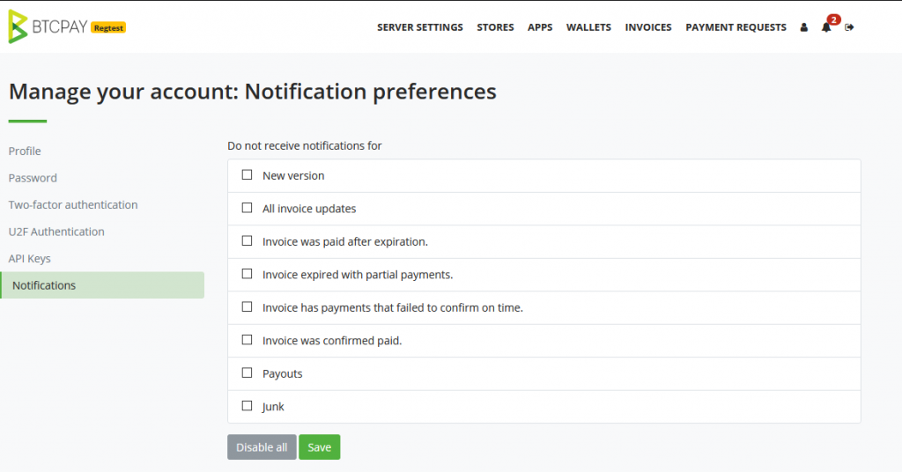Tick Invoice expired with partial payments
This screenshot has width=902, height=472.
[247, 274]
